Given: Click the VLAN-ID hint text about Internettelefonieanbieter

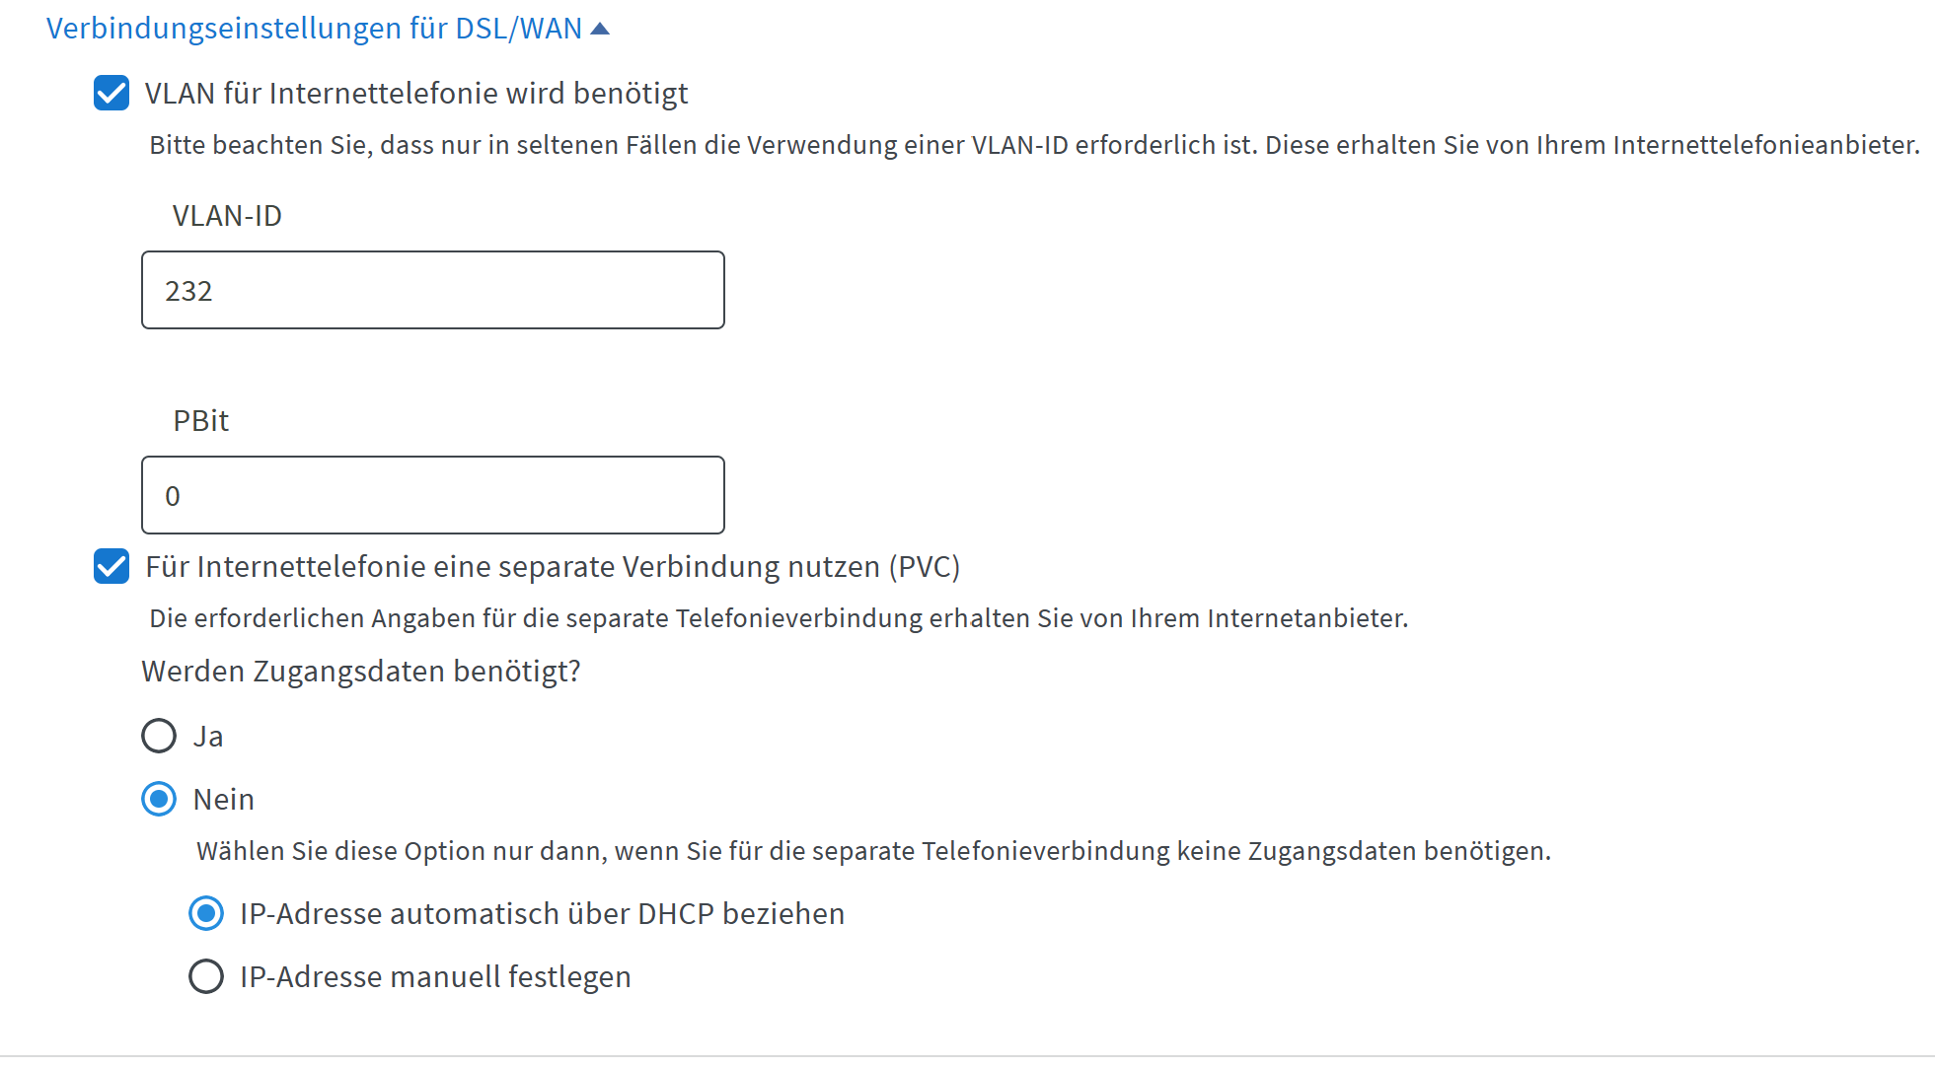Looking at the screenshot, I should click(x=1035, y=145).
